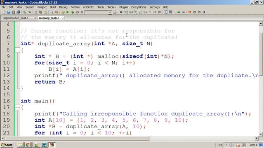
Task: Start debugging with Debug/Continue icon
Action: point(121,12)
